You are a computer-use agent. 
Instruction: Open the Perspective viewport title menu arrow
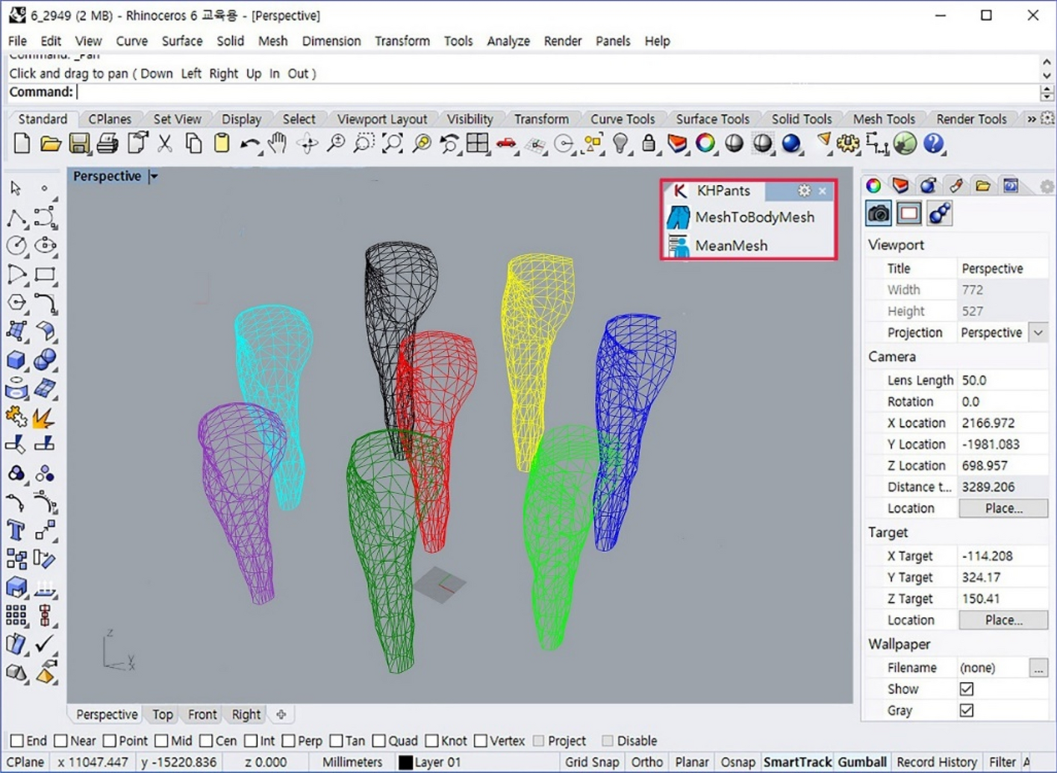pyautogui.click(x=154, y=177)
